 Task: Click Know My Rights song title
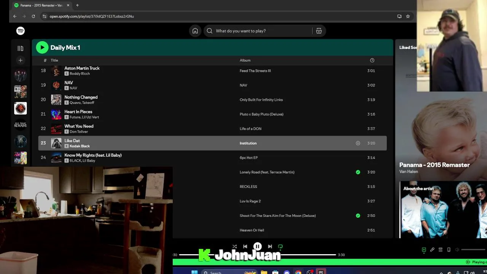point(93,155)
